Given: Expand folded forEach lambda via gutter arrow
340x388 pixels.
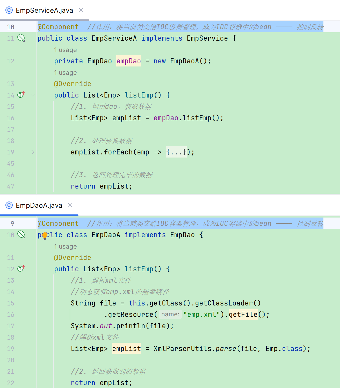Looking at the screenshot, I should (33, 152).
